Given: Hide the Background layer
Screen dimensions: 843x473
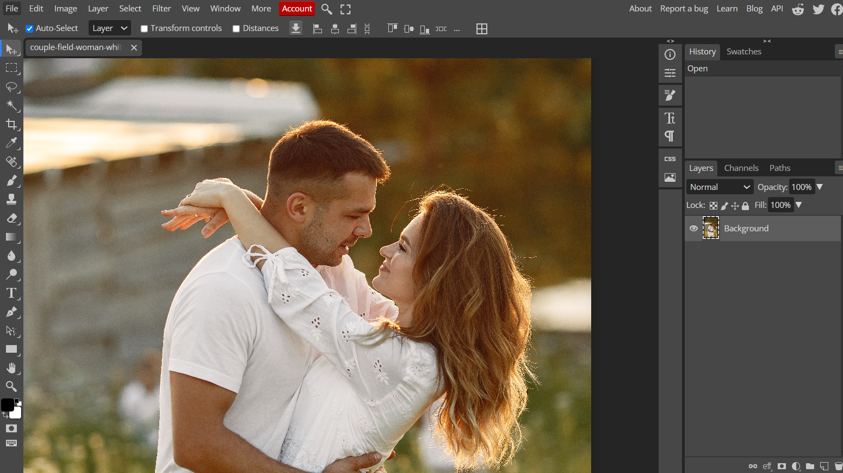Looking at the screenshot, I should coord(693,228).
